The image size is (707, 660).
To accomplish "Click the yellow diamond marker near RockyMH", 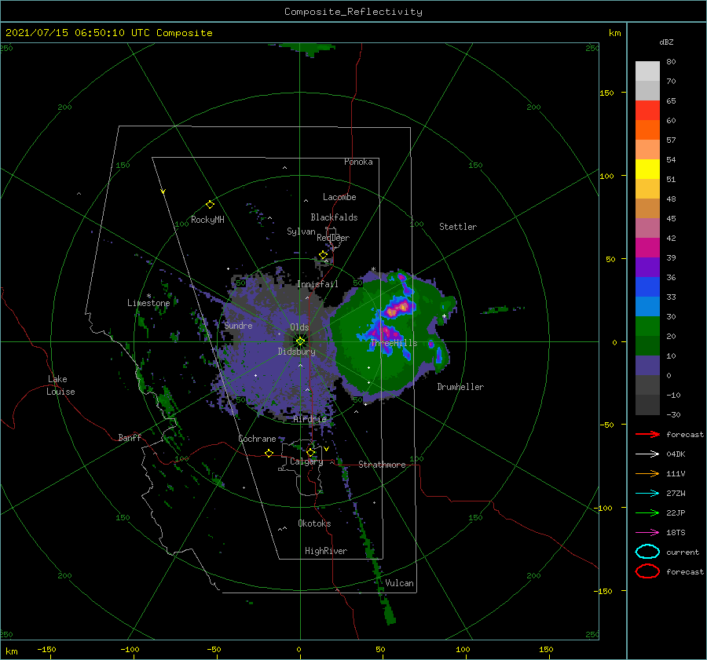I will pos(210,205).
